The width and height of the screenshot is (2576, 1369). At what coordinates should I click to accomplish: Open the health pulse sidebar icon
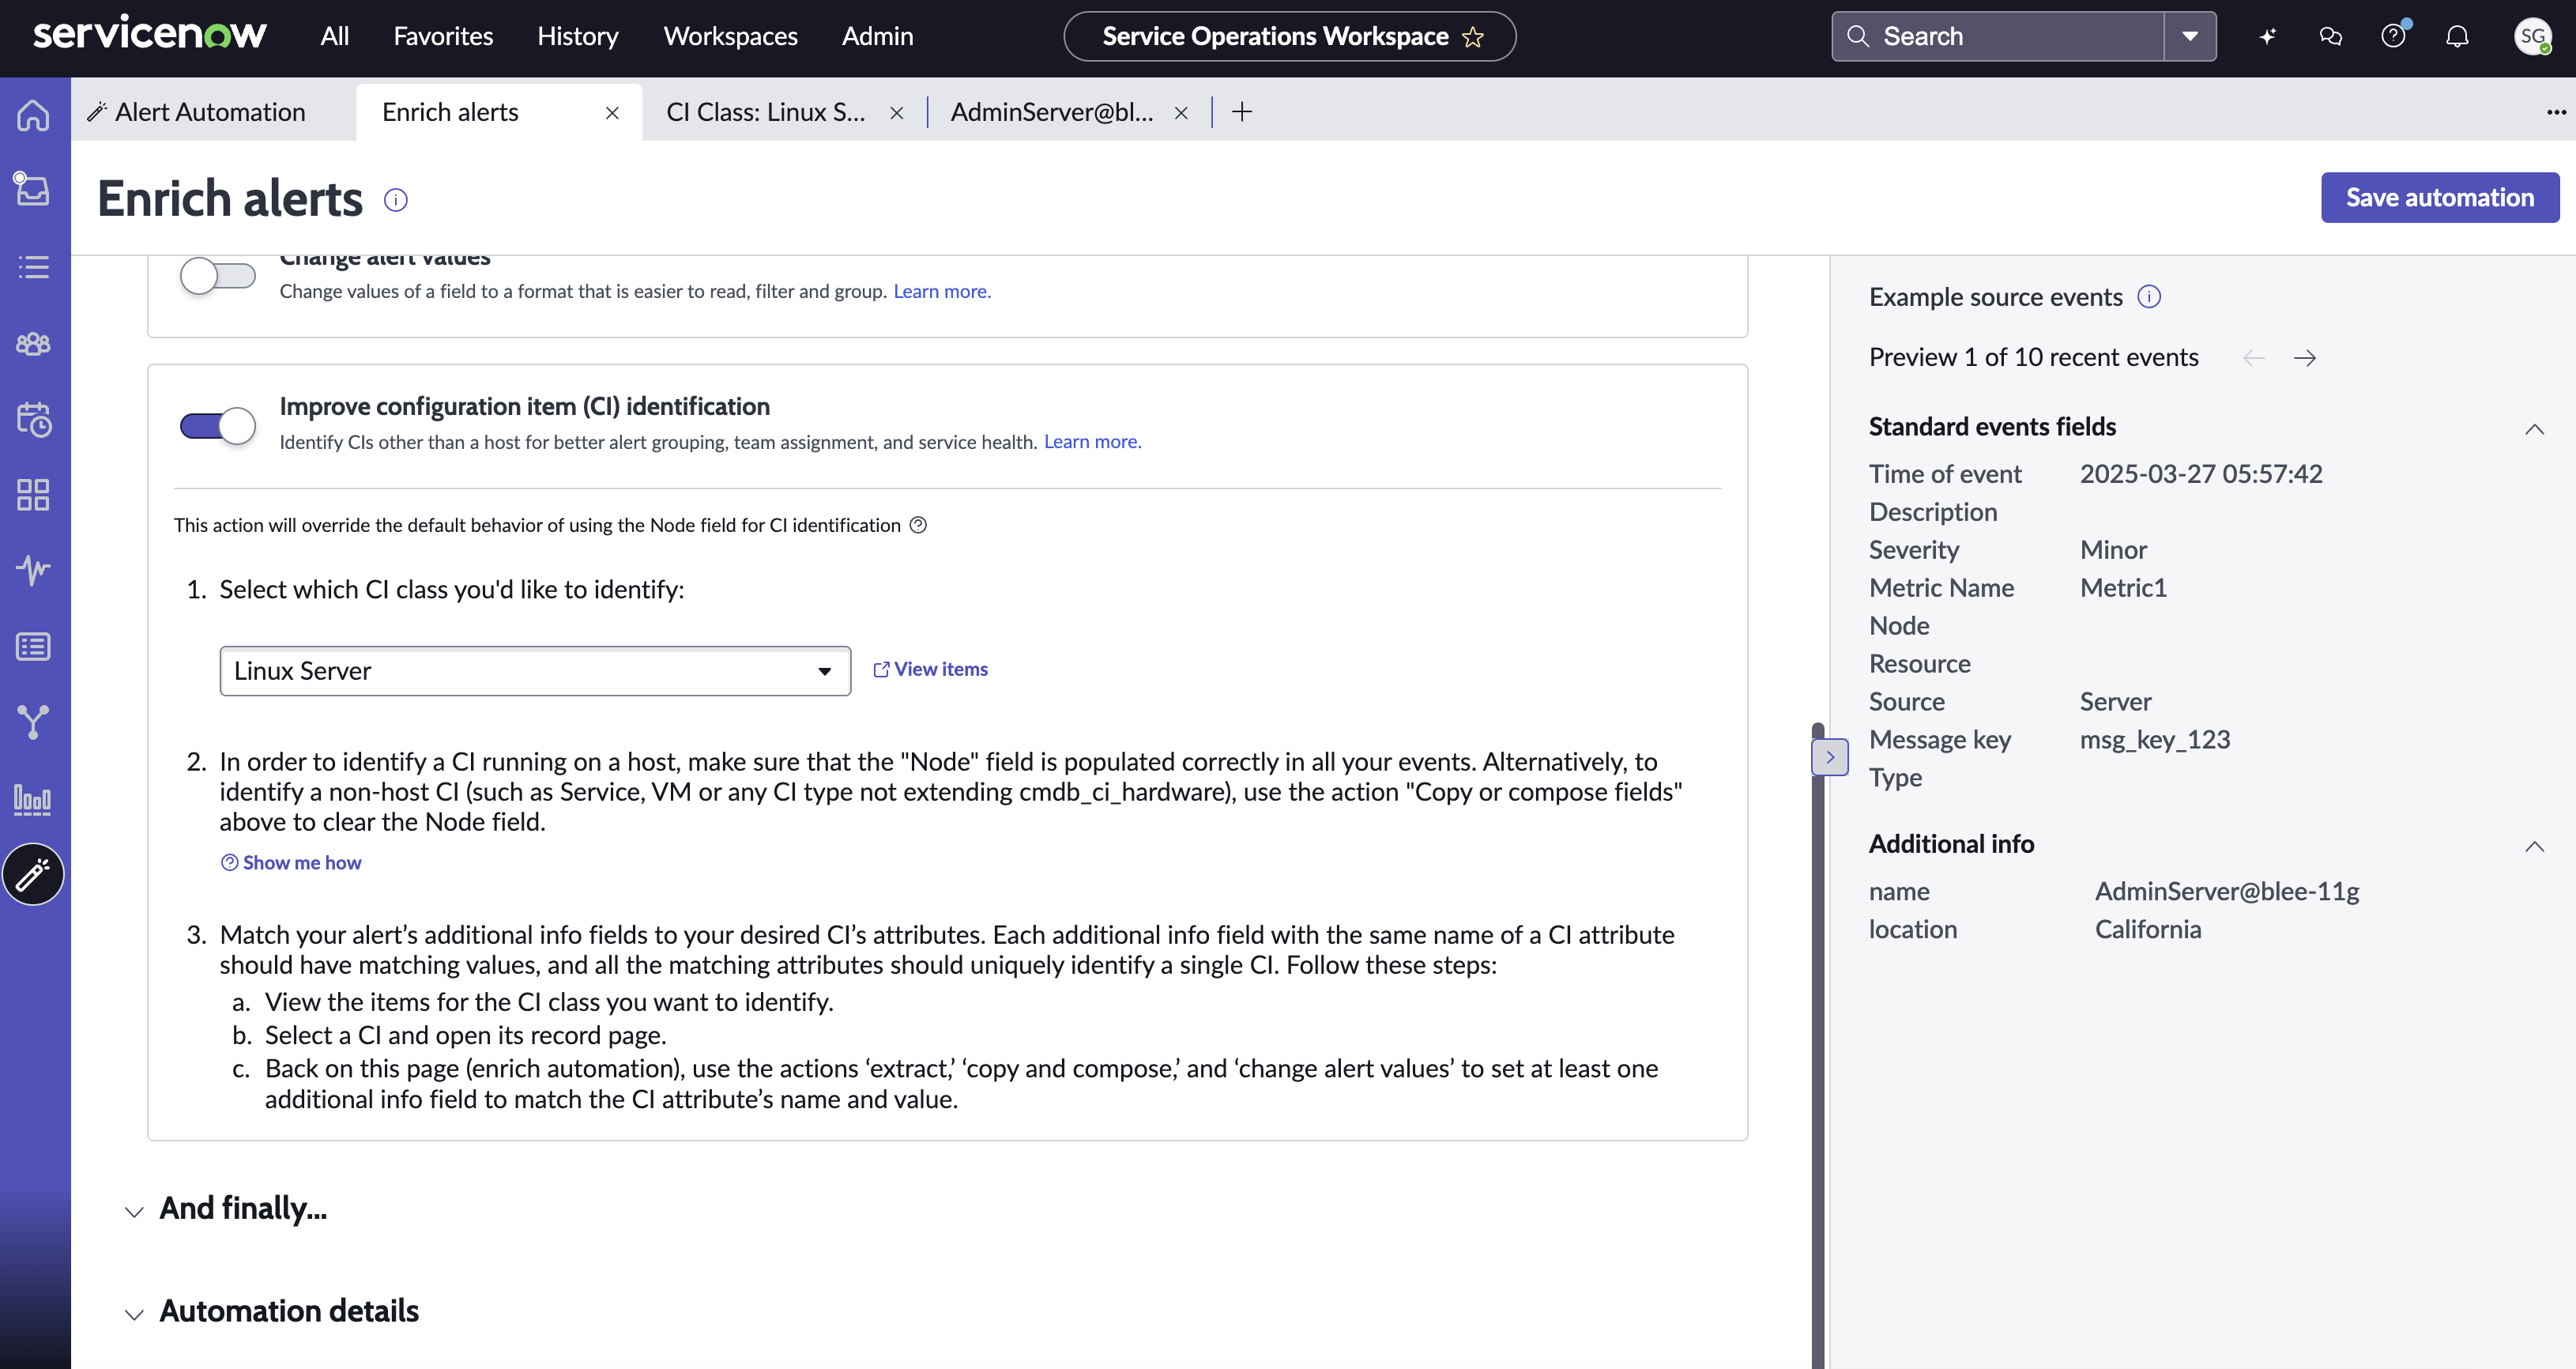pos(33,570)
